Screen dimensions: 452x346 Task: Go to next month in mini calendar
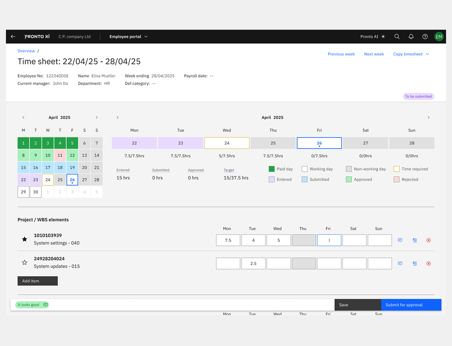tap(97, 117)
